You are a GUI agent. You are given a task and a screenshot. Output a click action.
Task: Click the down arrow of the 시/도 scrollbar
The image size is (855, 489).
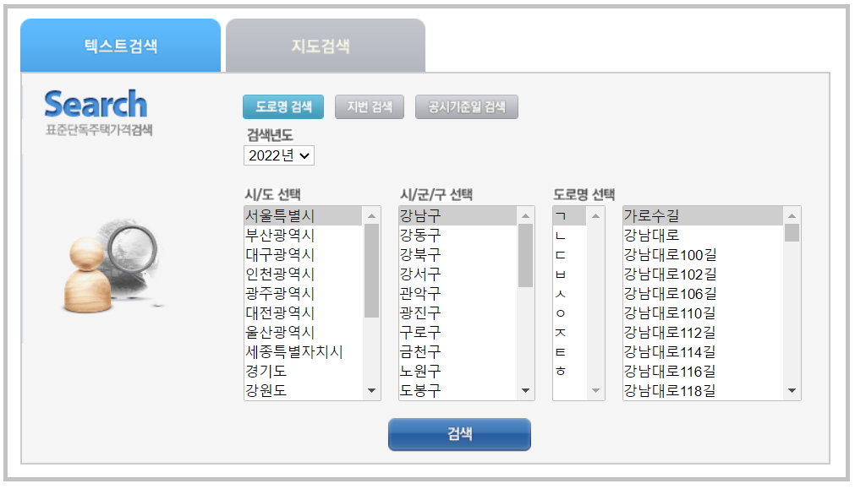click(x=372, y=390)
